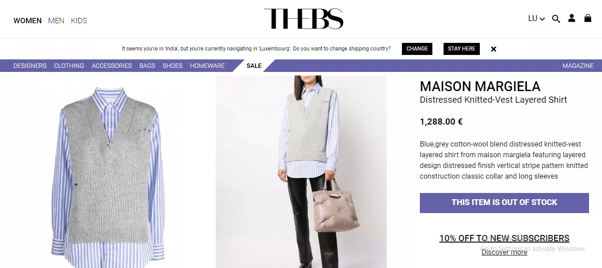This screenshot has height=268, width=602.
Task: Open the search magnifier icon
Action: (556, 19)
